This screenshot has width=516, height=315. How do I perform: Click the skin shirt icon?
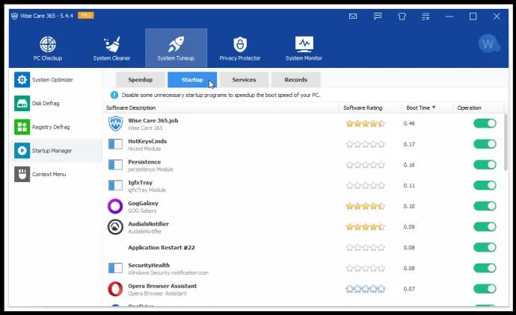402,16
